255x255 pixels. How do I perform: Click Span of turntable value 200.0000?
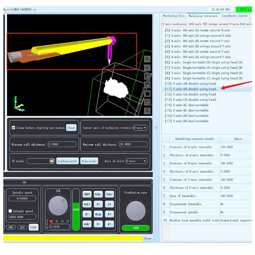coord(236,196)
